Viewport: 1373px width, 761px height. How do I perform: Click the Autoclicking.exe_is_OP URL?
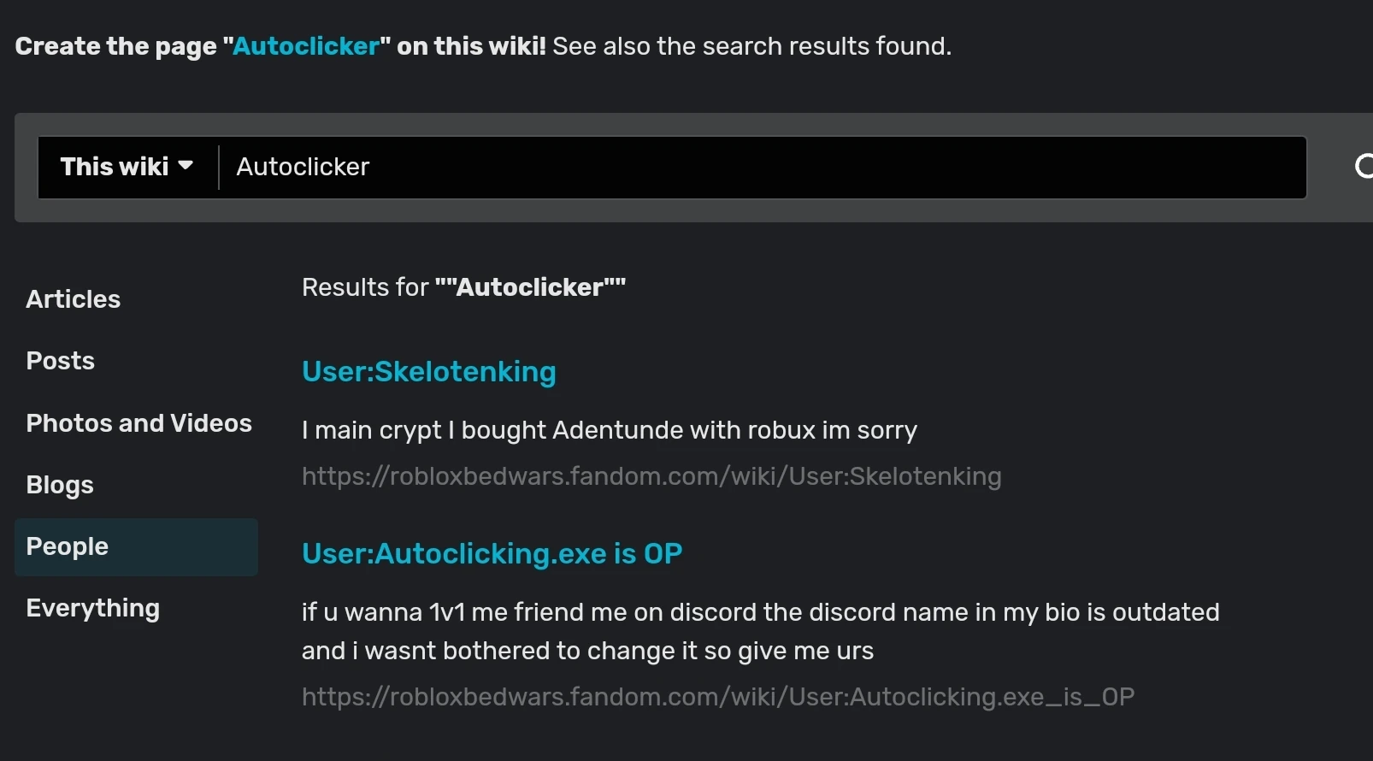pos(717,696)
